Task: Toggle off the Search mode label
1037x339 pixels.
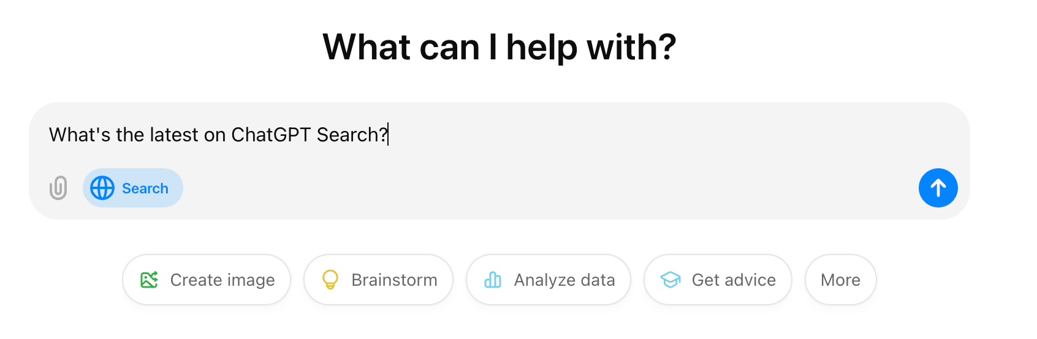Action: coord(145,188)
